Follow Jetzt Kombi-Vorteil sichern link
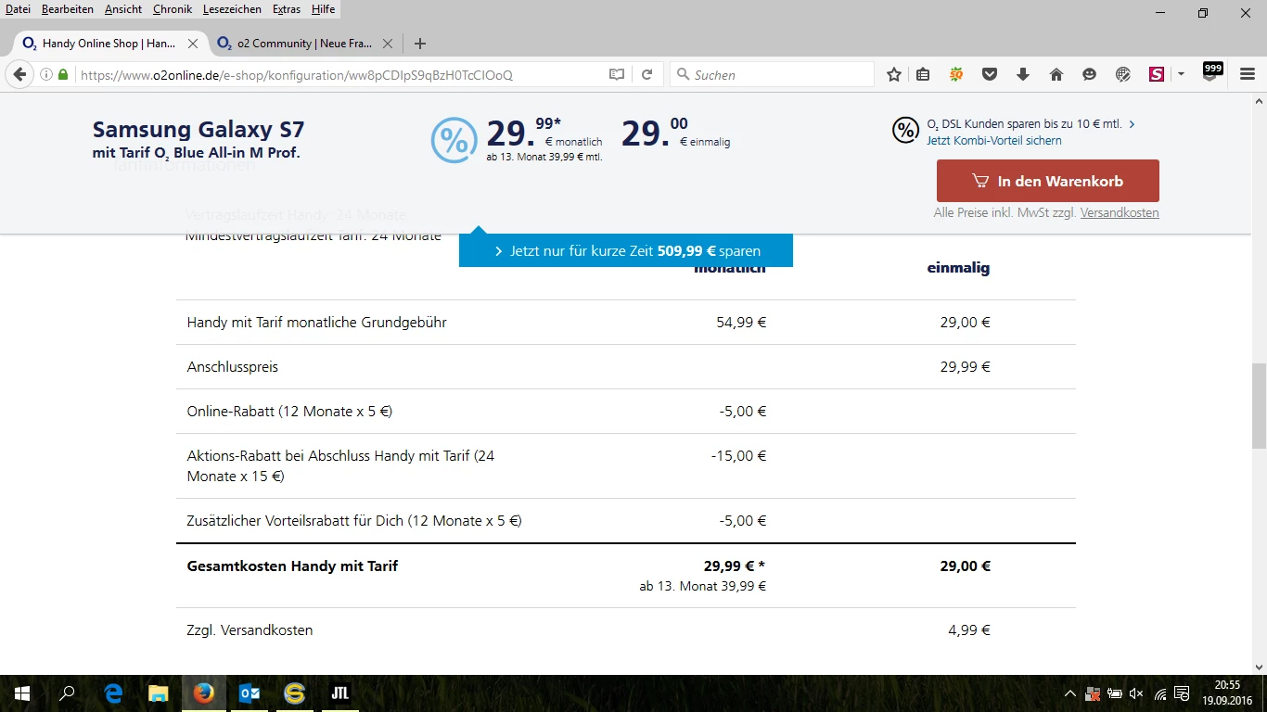The width and height of the screenshot is (1267, 712). pos(994,141)
